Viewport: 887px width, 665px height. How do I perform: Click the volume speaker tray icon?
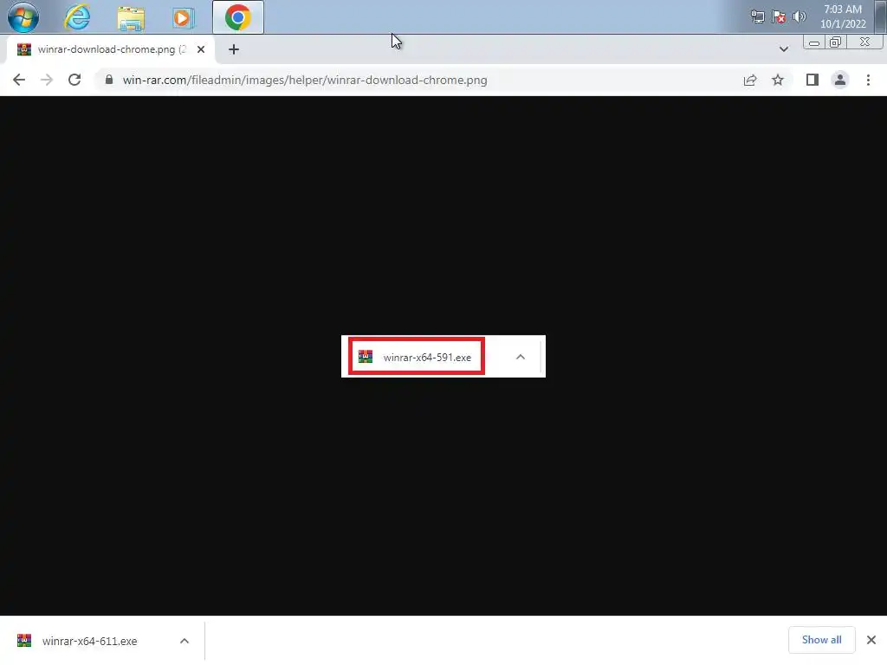tap(799, 16)
